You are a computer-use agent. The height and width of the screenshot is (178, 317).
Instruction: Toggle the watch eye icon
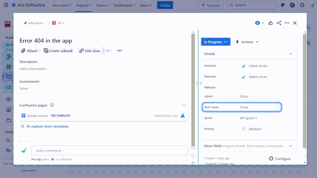tap(257, 23)
